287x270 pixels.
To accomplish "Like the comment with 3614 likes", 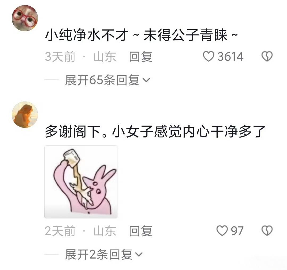I will (x=209, y=56).
